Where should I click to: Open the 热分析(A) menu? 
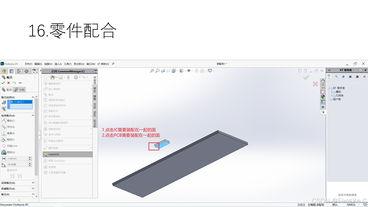(79, 64)
